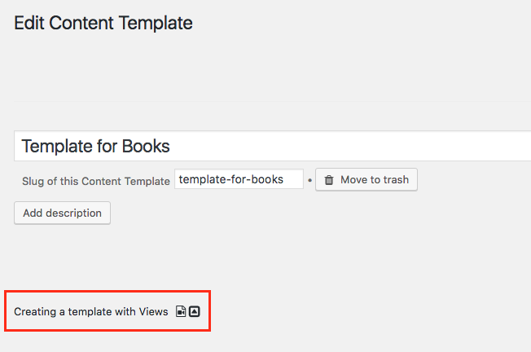Click the Slug of this Content Template label
Viewport: 531px width, 352px height.
[x=96, y=181]
